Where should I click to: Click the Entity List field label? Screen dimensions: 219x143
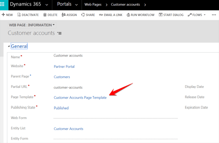(x=18, y=128)
